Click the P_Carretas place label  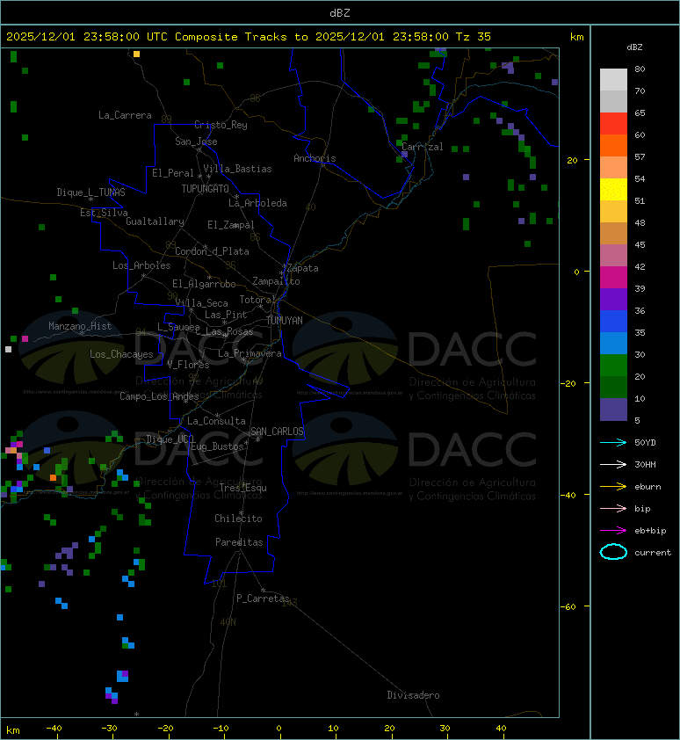click(263, 599)
